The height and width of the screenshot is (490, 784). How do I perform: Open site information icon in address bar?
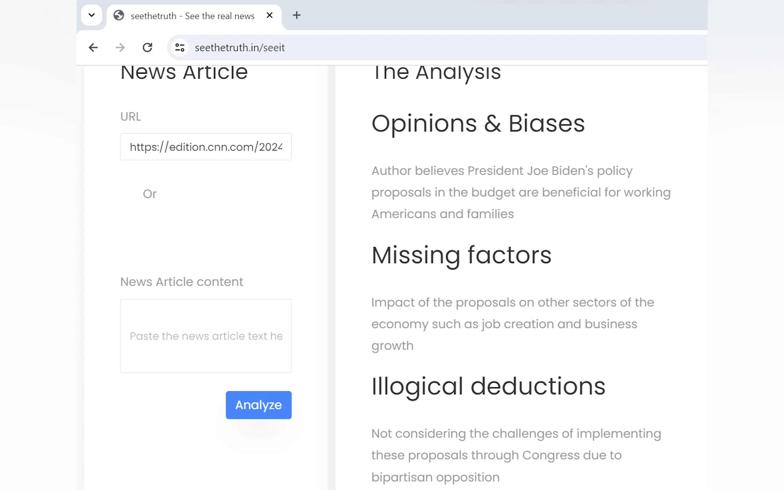tap(180, 48)
